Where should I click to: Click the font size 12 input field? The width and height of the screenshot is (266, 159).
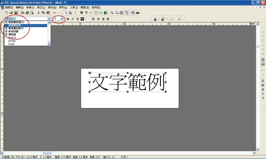[x=57, y=19]
